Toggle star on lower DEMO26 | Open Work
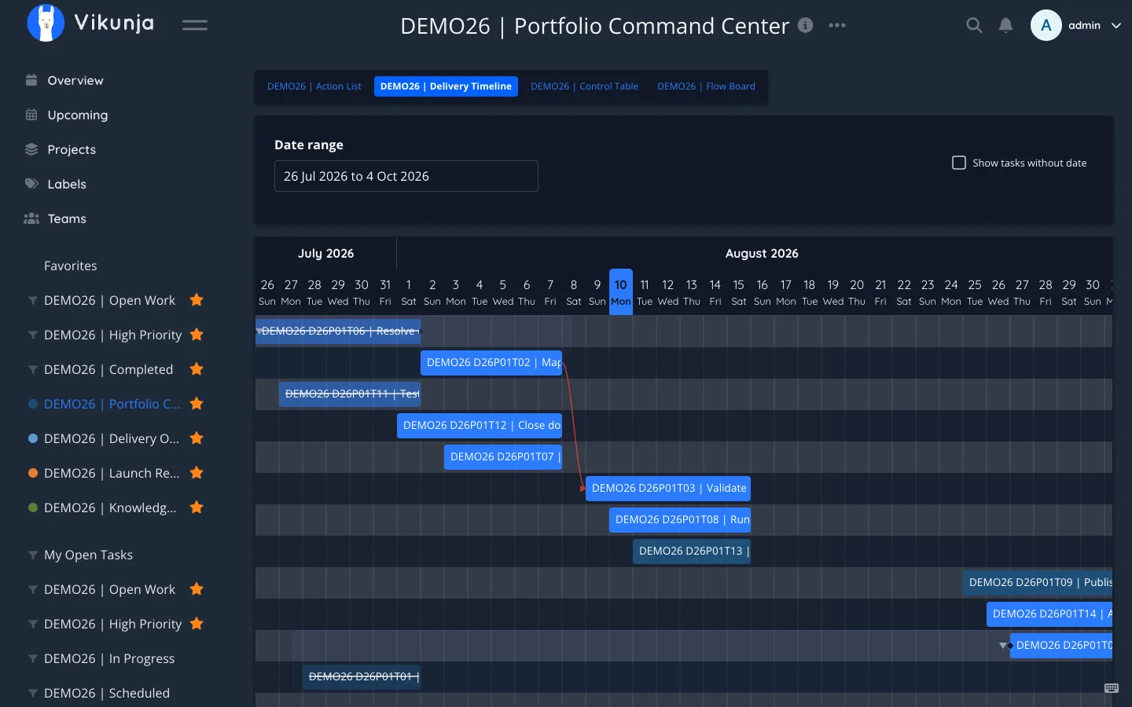 tap(197, 588)
